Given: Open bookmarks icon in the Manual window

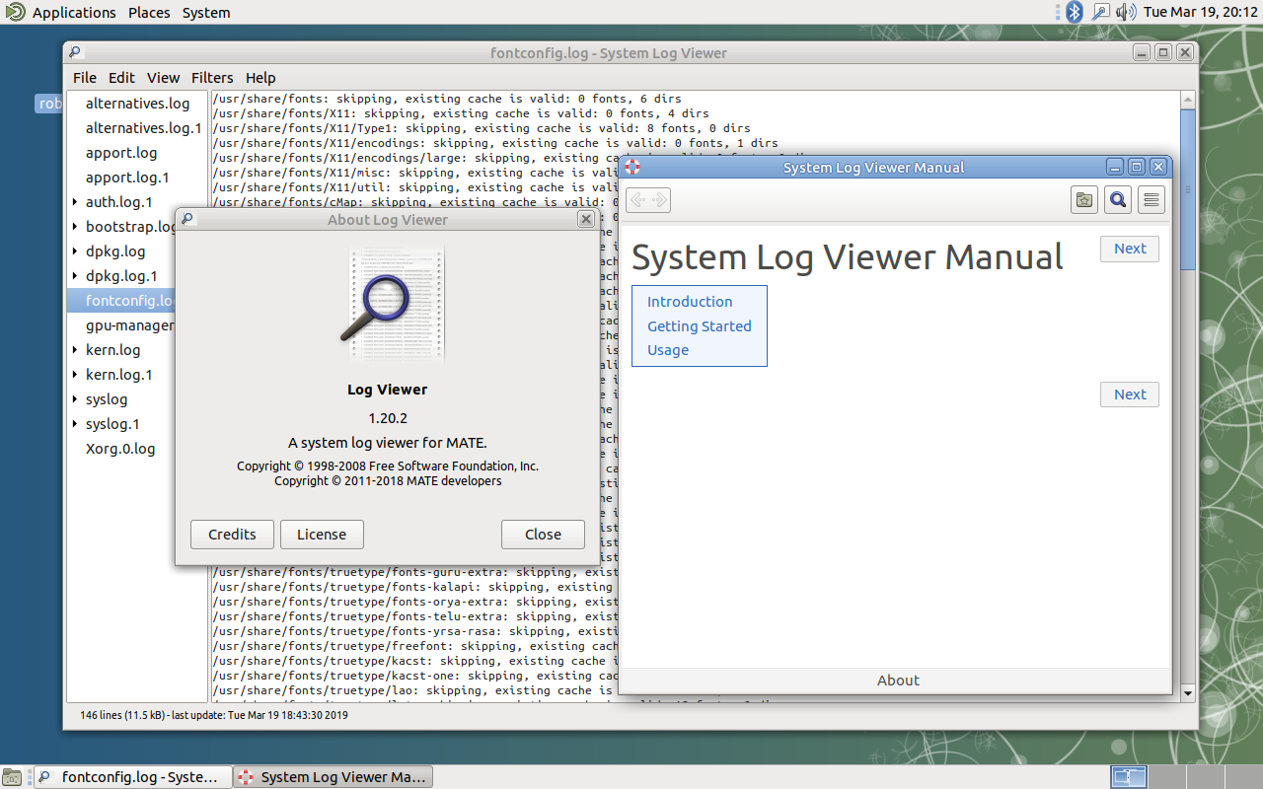Looking at the screenshot, I should pyautogui.click(x=1084, y=200).
